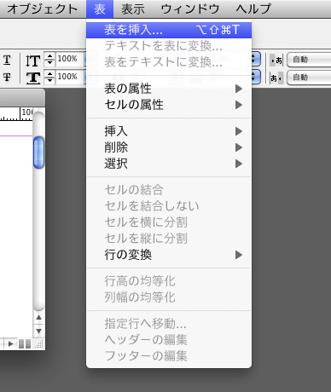Viewport: 331px width, 392px height.
Task: Click the scroll down arrow
Action: 39,331
